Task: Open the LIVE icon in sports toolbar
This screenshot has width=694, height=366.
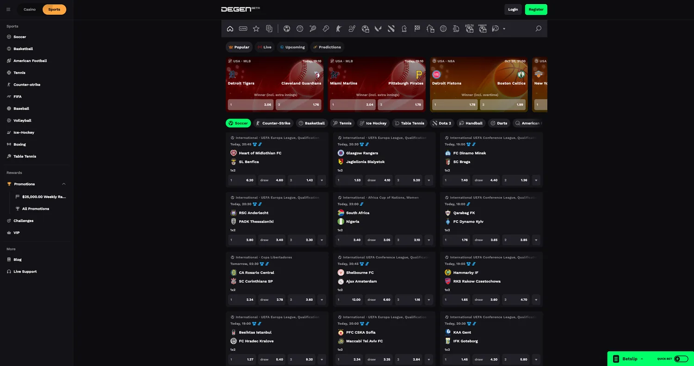Action: [243, 29]
